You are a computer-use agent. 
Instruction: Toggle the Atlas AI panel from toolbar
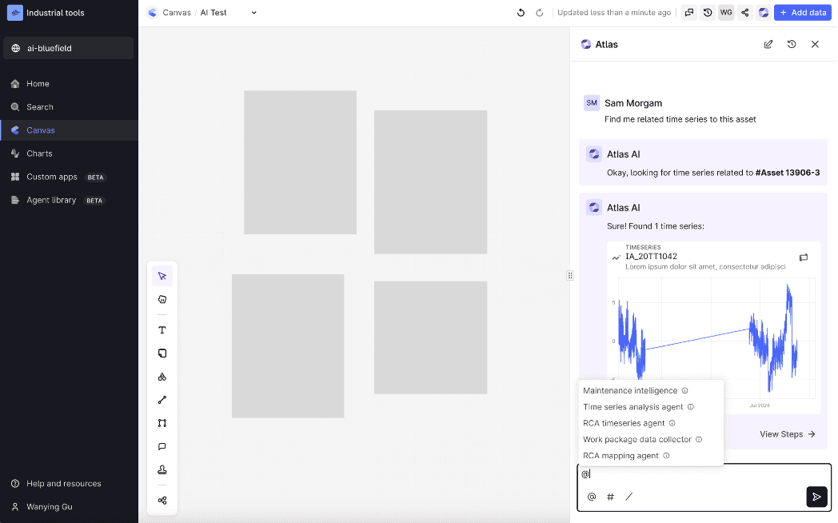(x=764, y=13)
